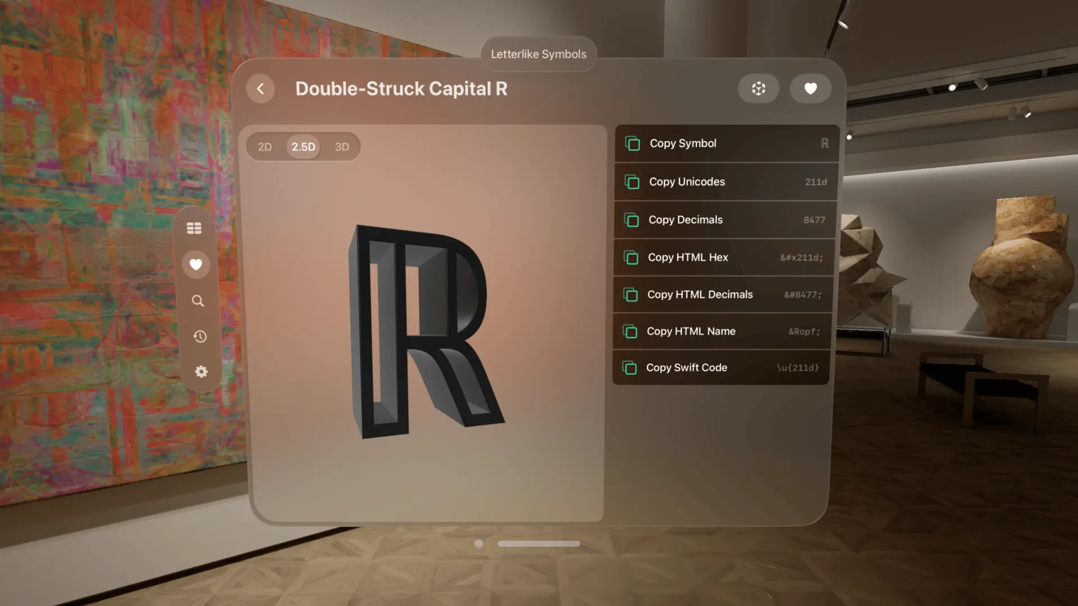Image resolution: width=1078 pixels, height=606 pixels.
Task: Switch rendering mode to 2D
Action: [264, 146]
